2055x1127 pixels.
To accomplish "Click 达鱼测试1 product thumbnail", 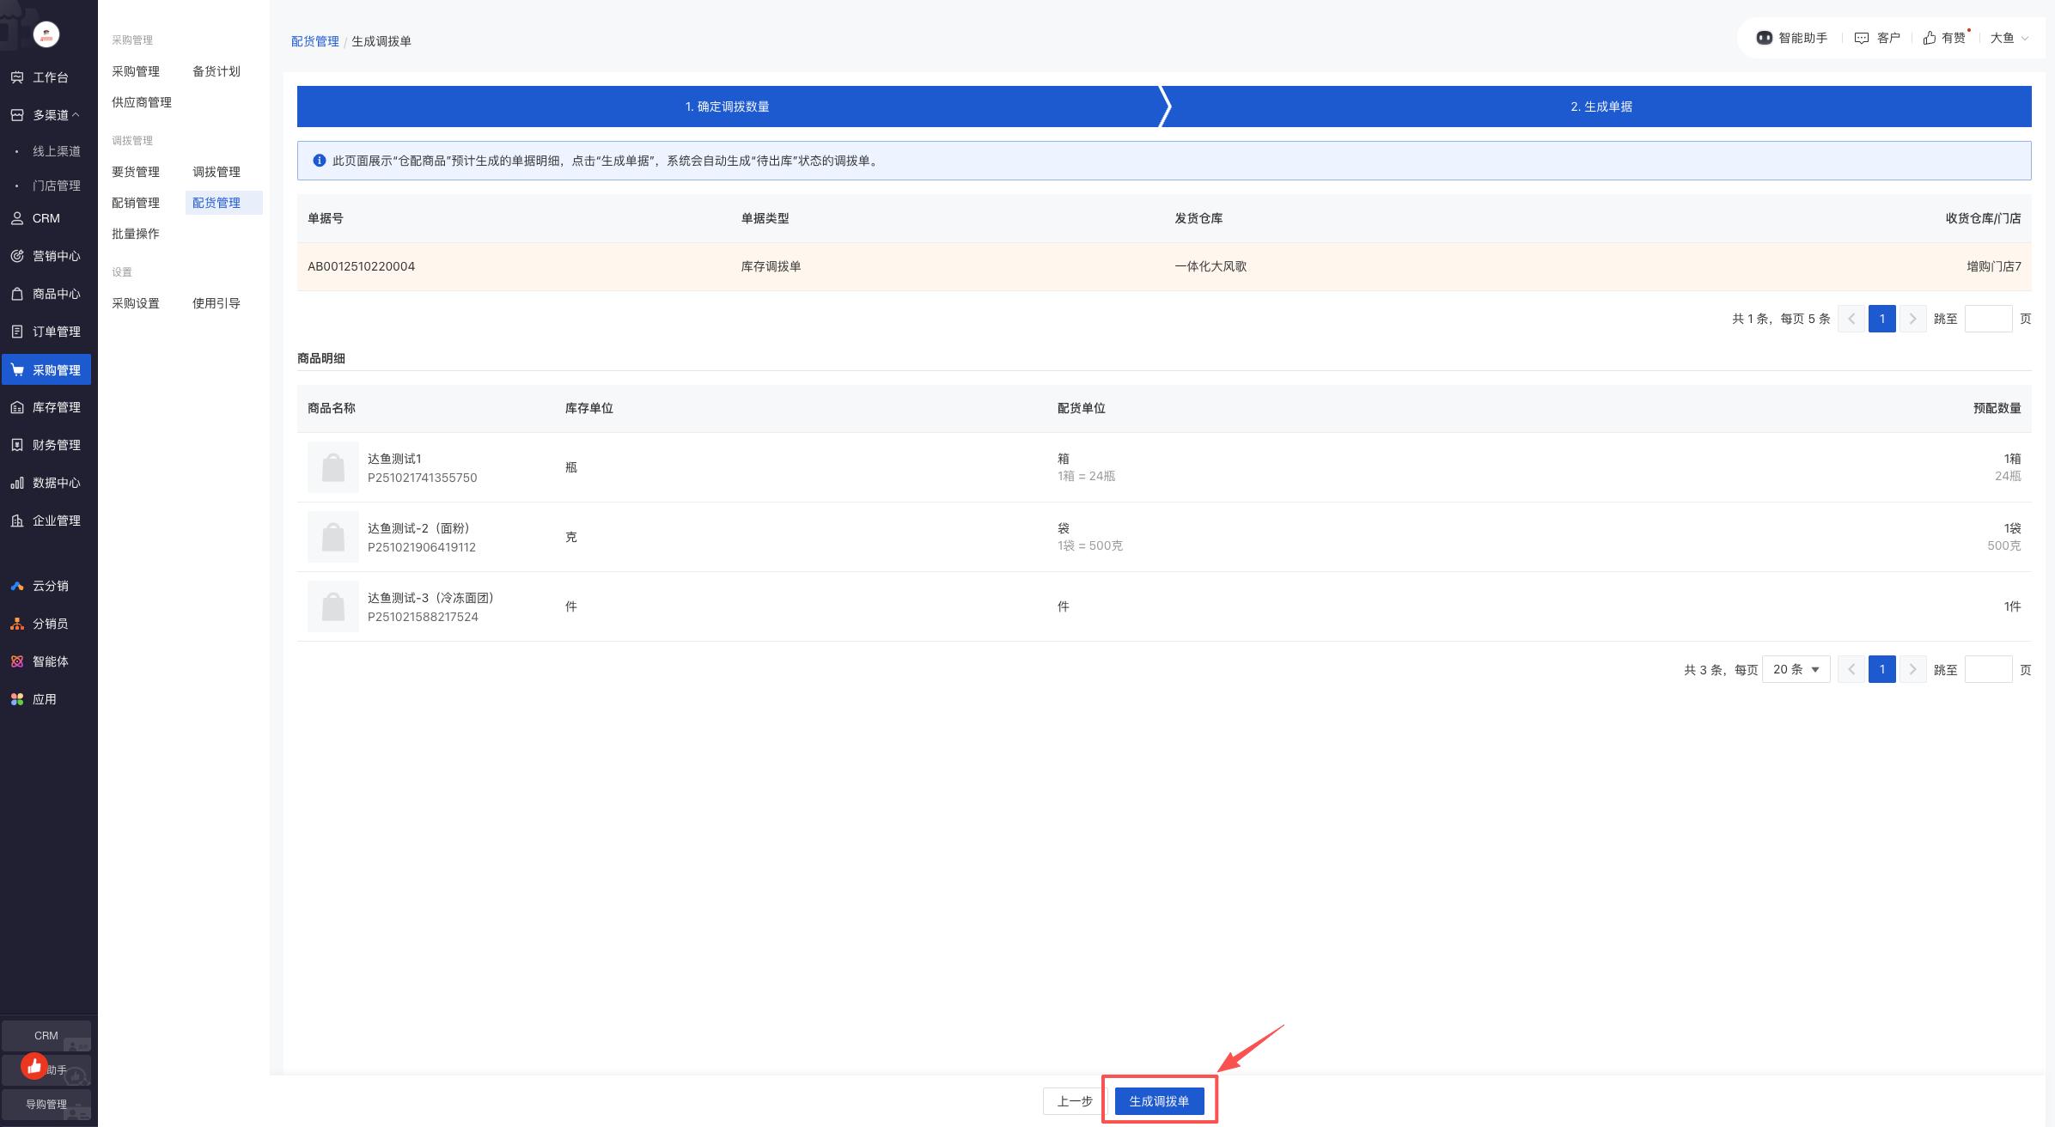I will (333, 467).
